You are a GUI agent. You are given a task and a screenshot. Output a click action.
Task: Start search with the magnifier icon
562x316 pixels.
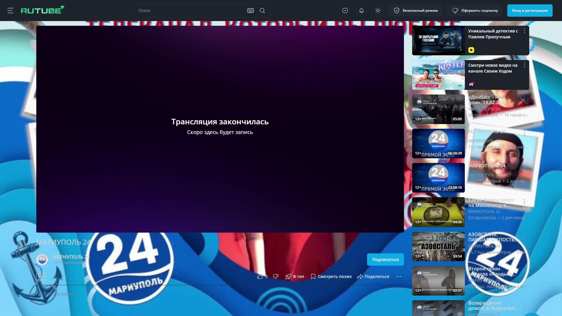[x=262, y=11]
